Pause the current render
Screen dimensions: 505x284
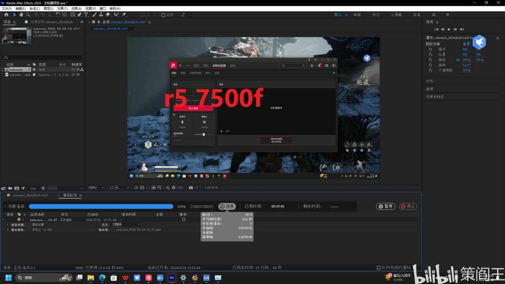coord(386,206)
